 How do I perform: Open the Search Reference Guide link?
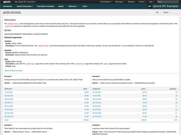pyautogui.click(x=13, y=71)
